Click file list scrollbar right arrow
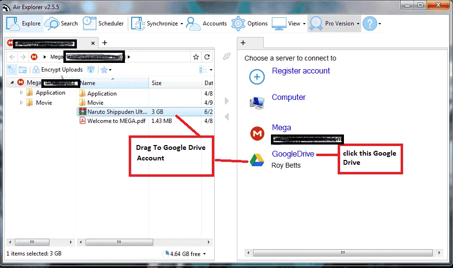 [208, 242]
